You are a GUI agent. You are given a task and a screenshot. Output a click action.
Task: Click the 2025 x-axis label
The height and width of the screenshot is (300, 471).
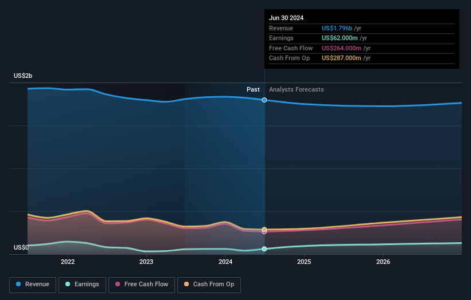point(304,262)
